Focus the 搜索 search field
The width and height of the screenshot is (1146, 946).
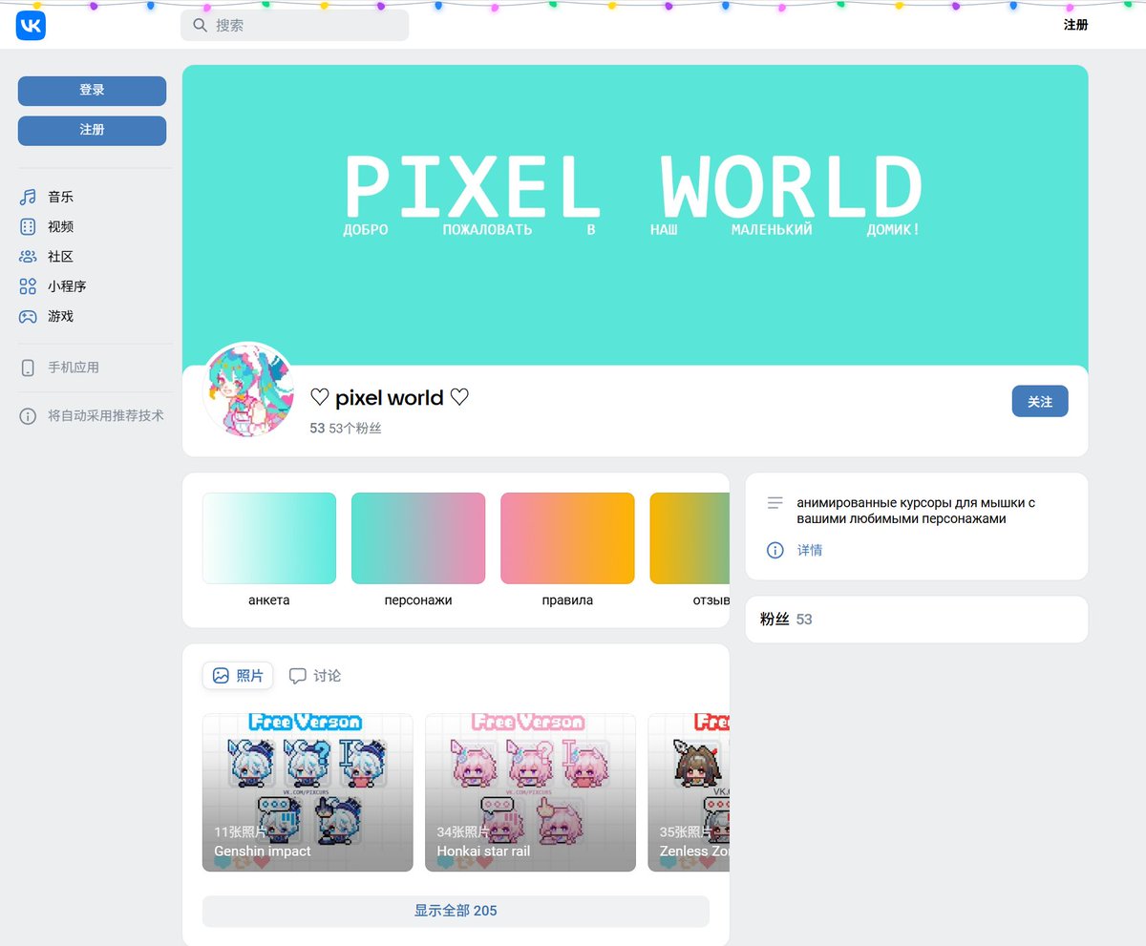[294, 26]
